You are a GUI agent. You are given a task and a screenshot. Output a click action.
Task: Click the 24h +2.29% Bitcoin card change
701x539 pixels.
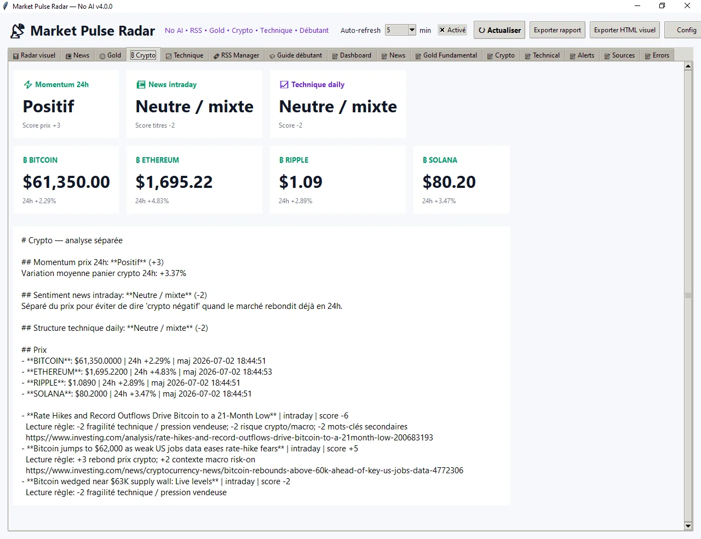(x=39, y=201)
